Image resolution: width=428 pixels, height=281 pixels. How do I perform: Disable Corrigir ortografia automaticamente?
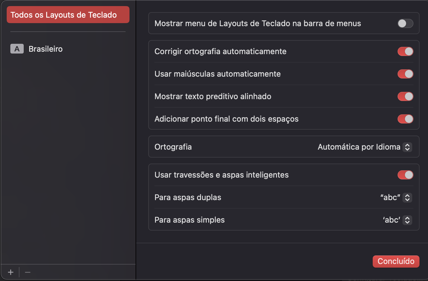click(405, 51)
